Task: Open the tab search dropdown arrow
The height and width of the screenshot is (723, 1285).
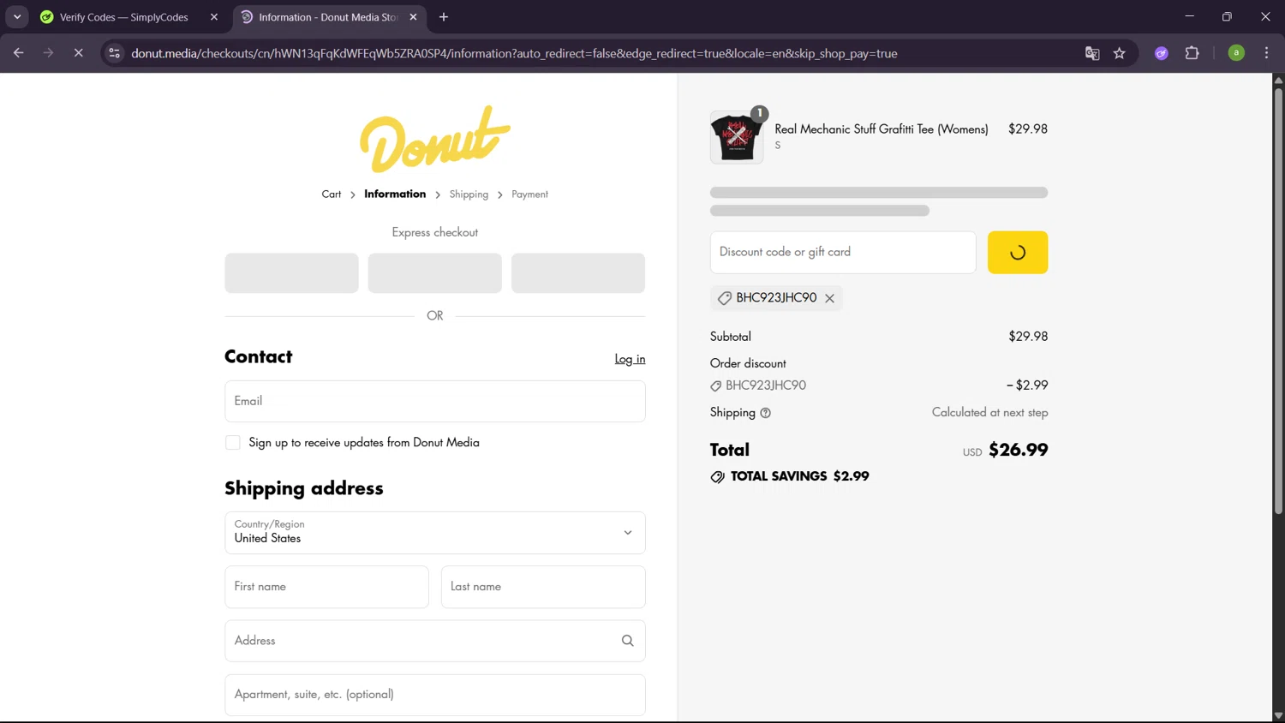Action: point(17,17)
